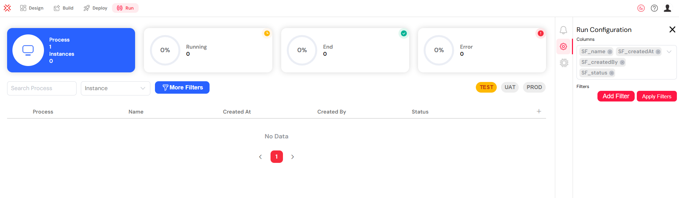Click the SF_name tag text
This screenshot has height=198, width=679.
tap(593, 51)
